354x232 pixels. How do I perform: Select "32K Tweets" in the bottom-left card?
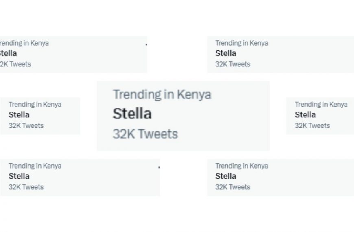[26, 187]
